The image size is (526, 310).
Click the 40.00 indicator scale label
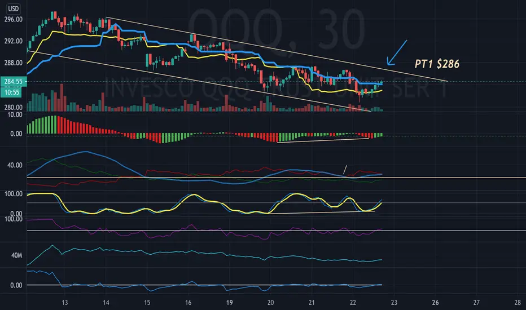point(15,165)
